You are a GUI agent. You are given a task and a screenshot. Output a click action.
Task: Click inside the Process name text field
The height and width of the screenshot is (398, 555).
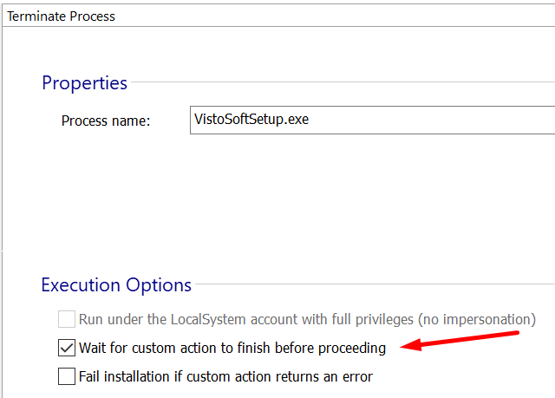(373, 120)
